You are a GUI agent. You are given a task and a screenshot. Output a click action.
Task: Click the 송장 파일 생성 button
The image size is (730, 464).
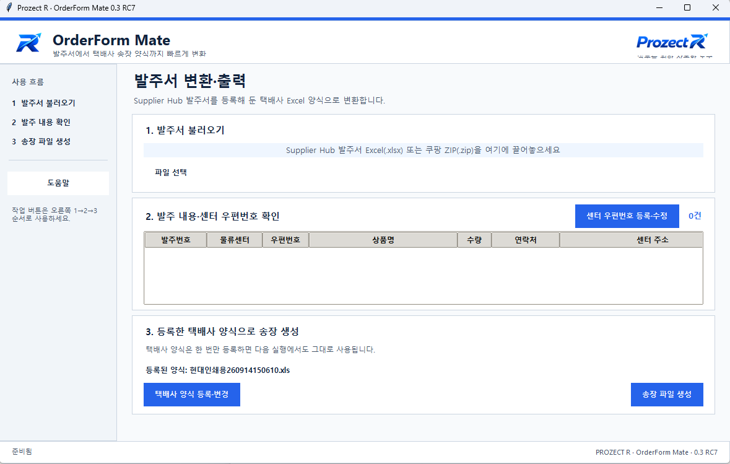tap(667, 395)
